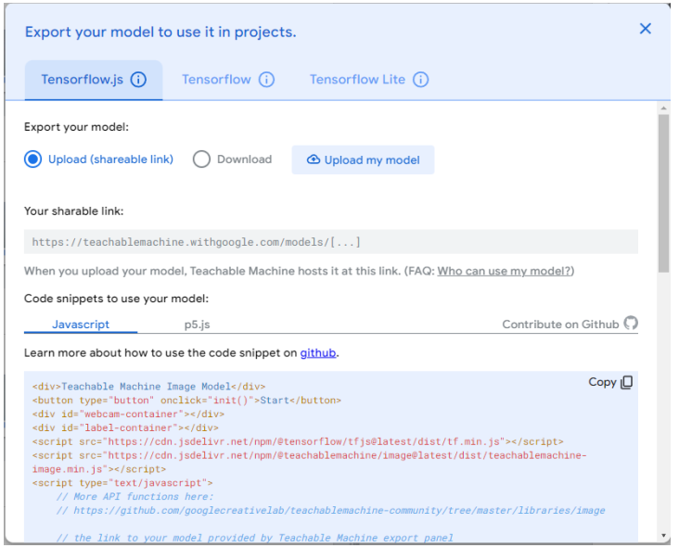Click the Contribute on Github link
This screenshot has width=679, height=548.
click(560, 324)
